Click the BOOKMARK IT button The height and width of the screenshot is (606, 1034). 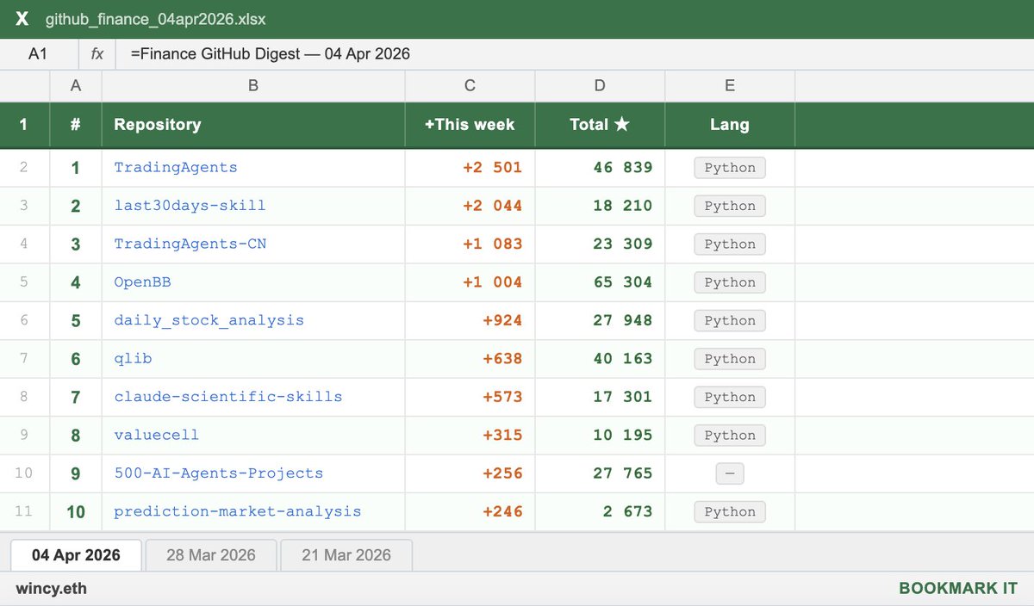[959, 588]
